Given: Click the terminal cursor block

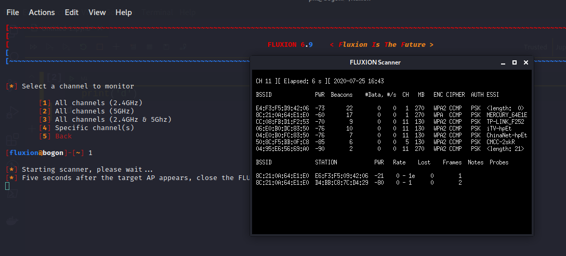Looking at the screenshot, I should (7, 186).
